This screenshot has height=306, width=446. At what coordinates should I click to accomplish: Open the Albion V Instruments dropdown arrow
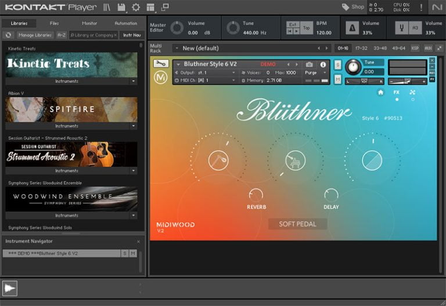[134, 126]
